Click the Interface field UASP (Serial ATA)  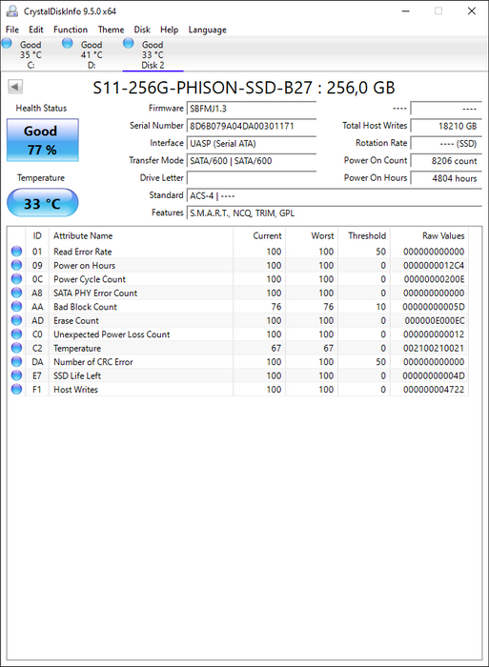(x=252, y=143)
